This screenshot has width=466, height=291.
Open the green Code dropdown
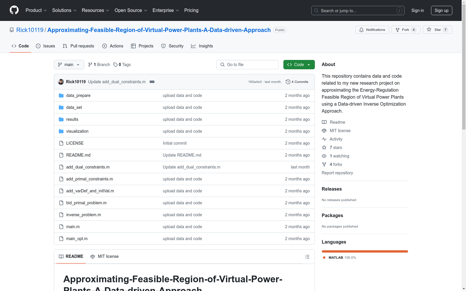tap(299, 65)
